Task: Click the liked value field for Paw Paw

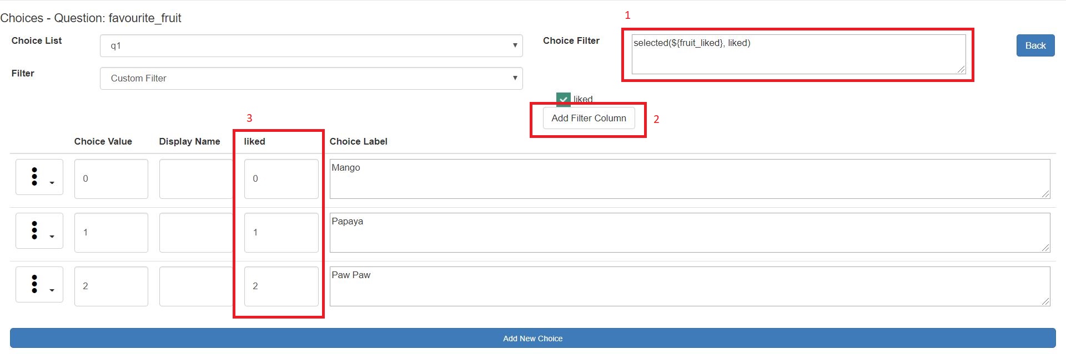Action: click(x=281, y=286)
